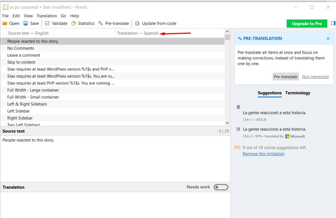Image resolution: width=336 pixels, height=218 pixels.
Task: Open the Translation menu
Action: tap(47, 16)
